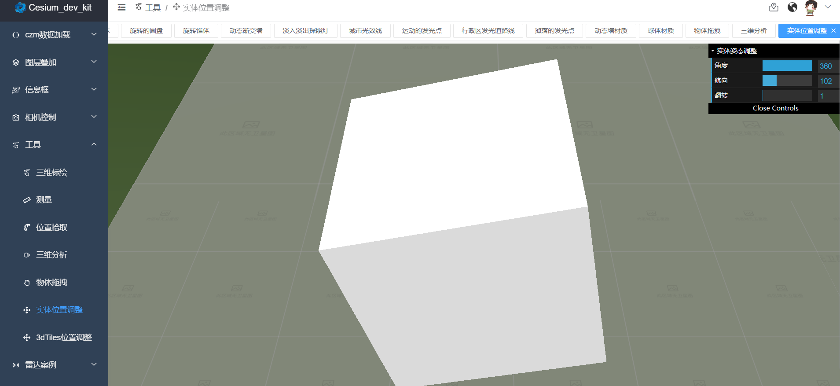Click the 位置拾取 icon

27,228
